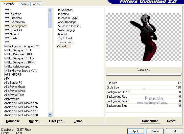Apply the Vasarely filter

pos(136,131)
